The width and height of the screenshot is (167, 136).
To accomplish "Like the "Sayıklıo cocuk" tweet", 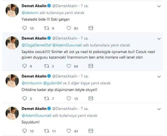I will pos(69,66).
